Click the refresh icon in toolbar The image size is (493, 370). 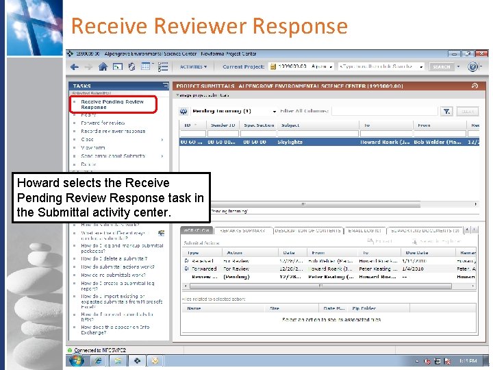click(x=131, y=66)
